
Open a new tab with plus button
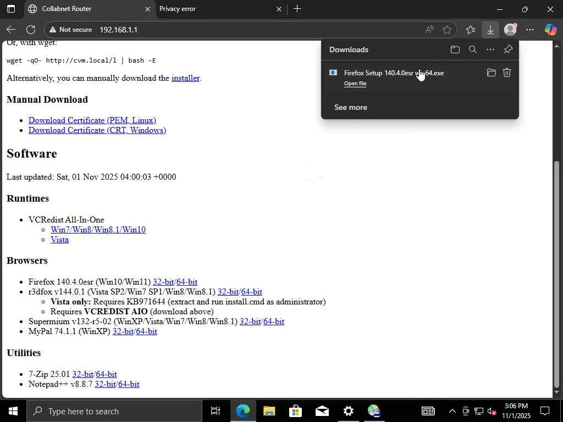[x=297, y=9]
